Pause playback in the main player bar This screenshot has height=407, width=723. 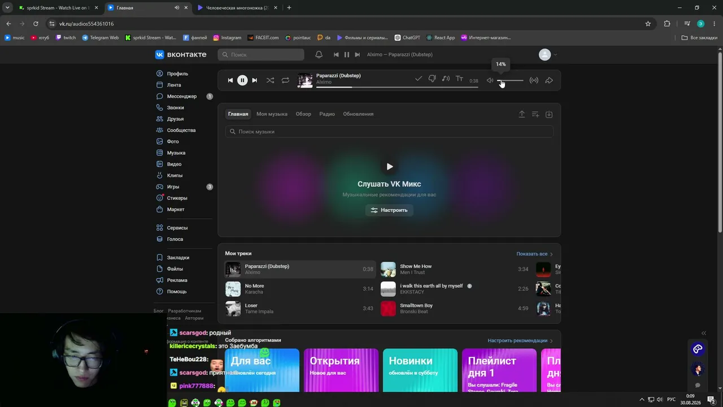(242, 80)
